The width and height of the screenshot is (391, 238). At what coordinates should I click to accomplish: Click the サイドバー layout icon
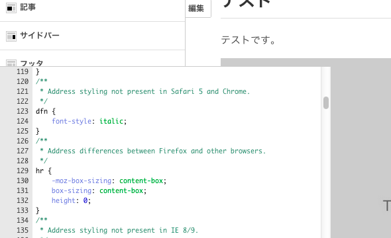pyautogui.click(x=11, y=36)
